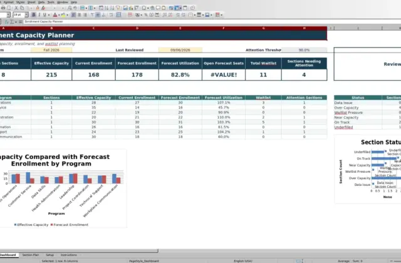
Task: Select column C header
Action: point(93,28)
